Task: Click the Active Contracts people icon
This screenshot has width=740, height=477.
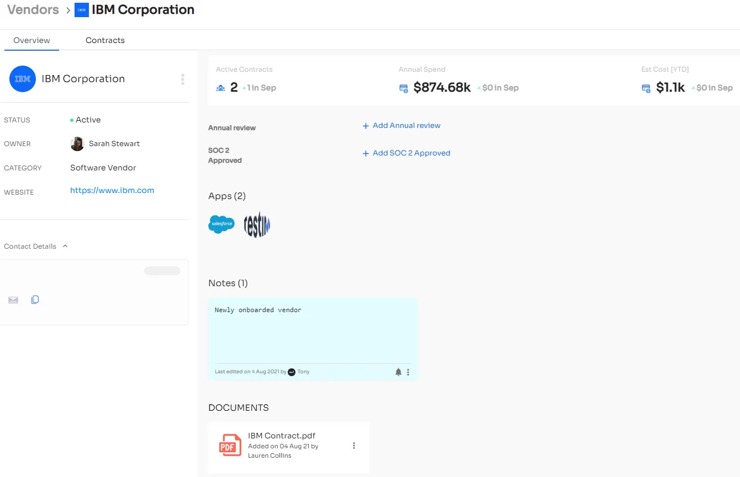Action: click(x=220, y=88)
